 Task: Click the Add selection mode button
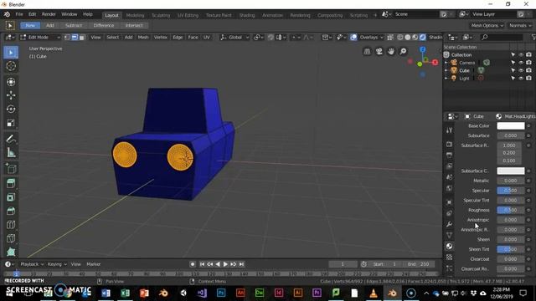(x=50, y=26)
